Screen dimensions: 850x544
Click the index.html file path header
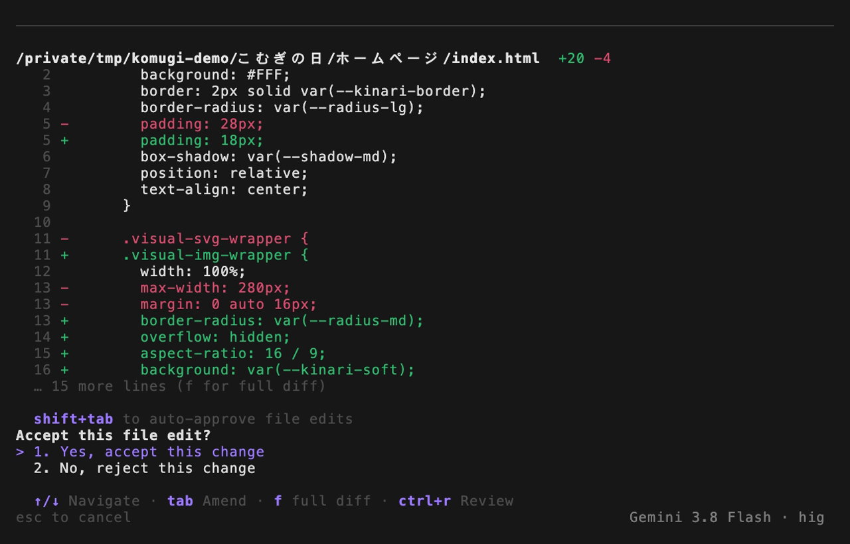pyautogui.click(x=278, y=58)
